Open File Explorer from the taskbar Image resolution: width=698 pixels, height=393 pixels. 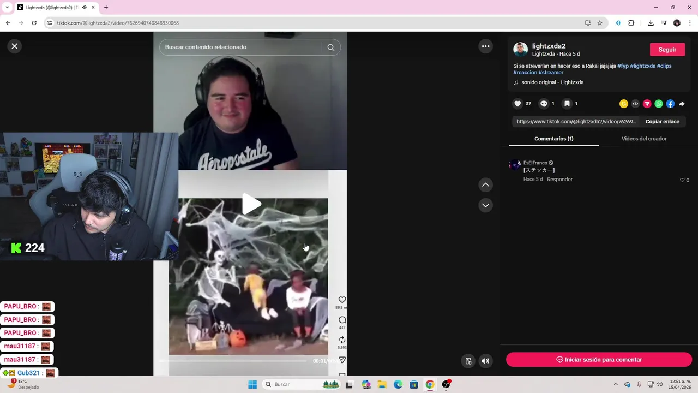[382, 384]
